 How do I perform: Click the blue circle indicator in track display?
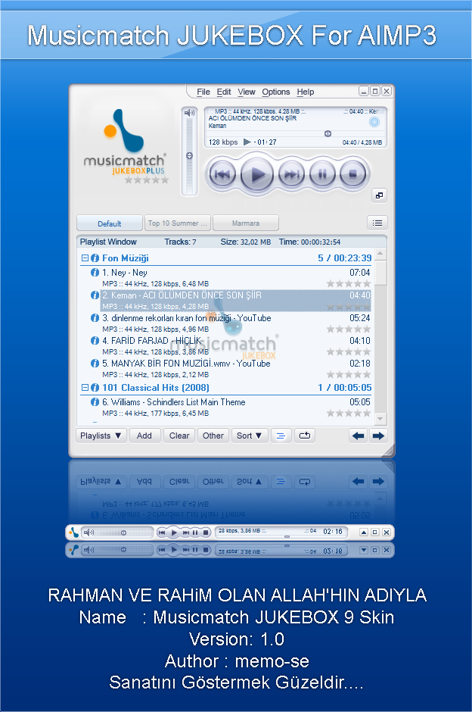click(374, 122)
